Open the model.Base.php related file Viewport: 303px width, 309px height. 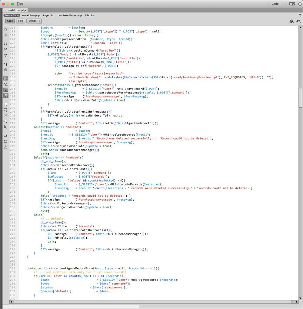31,15
